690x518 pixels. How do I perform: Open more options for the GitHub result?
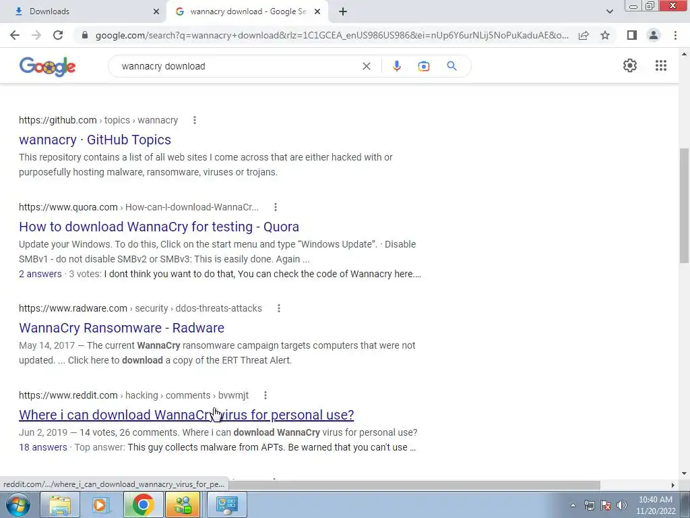[x=195, y=120]
